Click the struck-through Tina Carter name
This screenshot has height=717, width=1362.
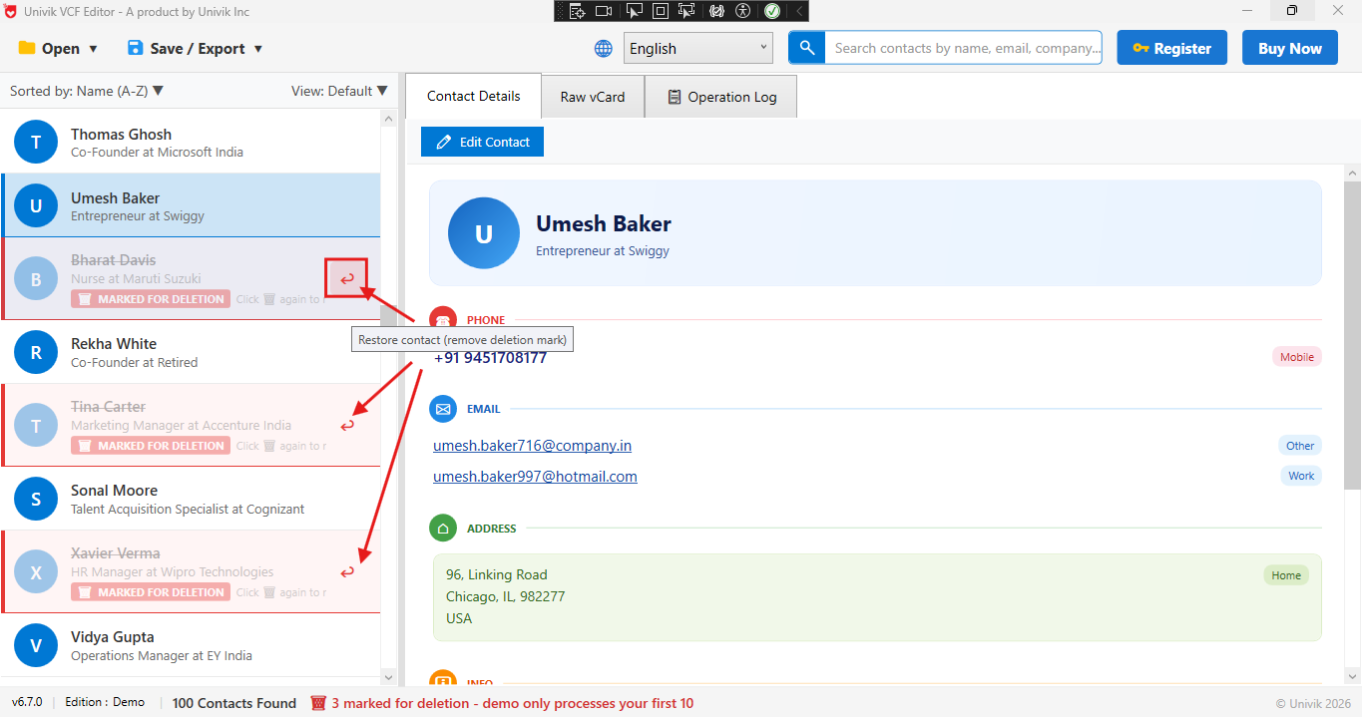point(108,407)
